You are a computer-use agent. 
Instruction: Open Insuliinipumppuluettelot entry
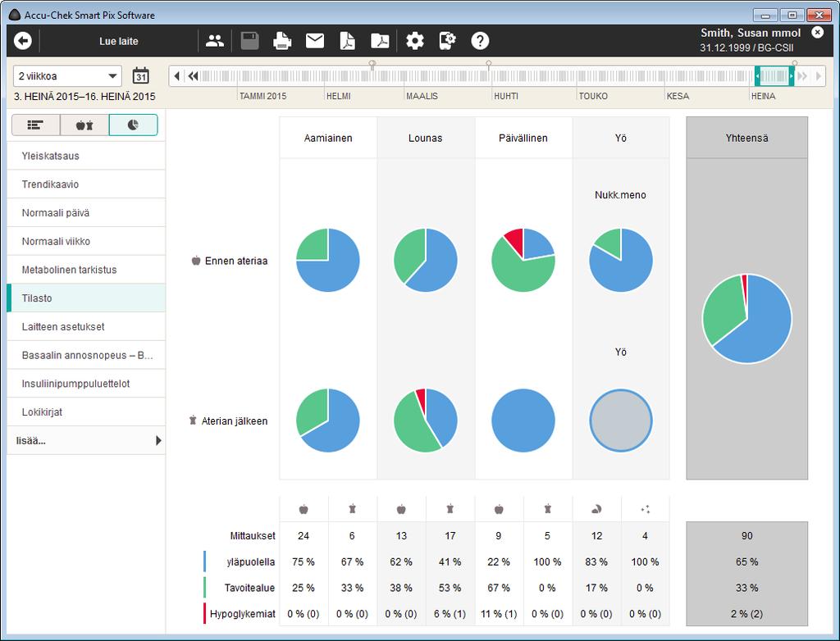[86, 383]
